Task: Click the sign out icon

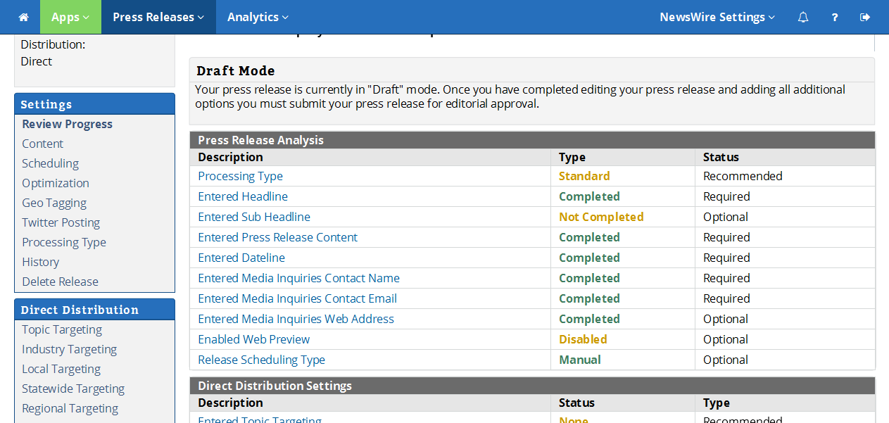Action: 865,17
